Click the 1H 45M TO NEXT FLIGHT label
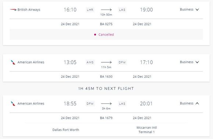The width and height of the screenshot is (213, 139). [x=106, y=88]
